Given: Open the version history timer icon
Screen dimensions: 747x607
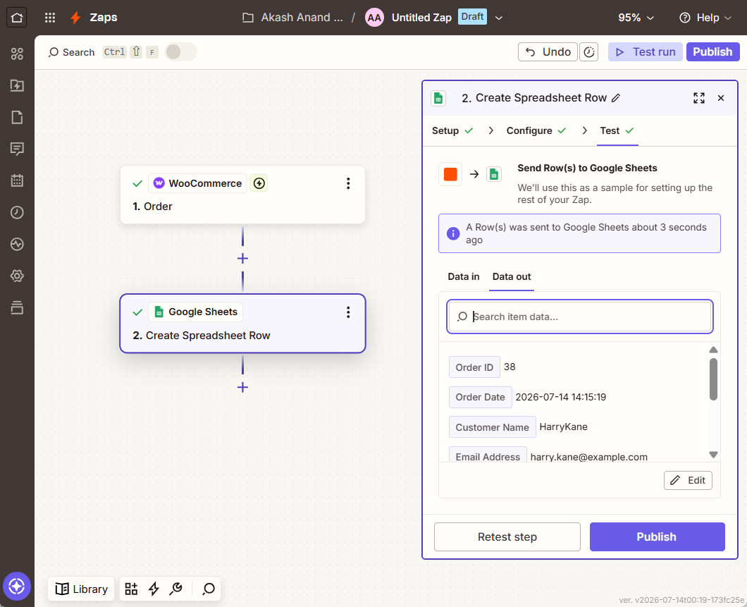Looking at the screenshot, I should click(x=589, y=52).
